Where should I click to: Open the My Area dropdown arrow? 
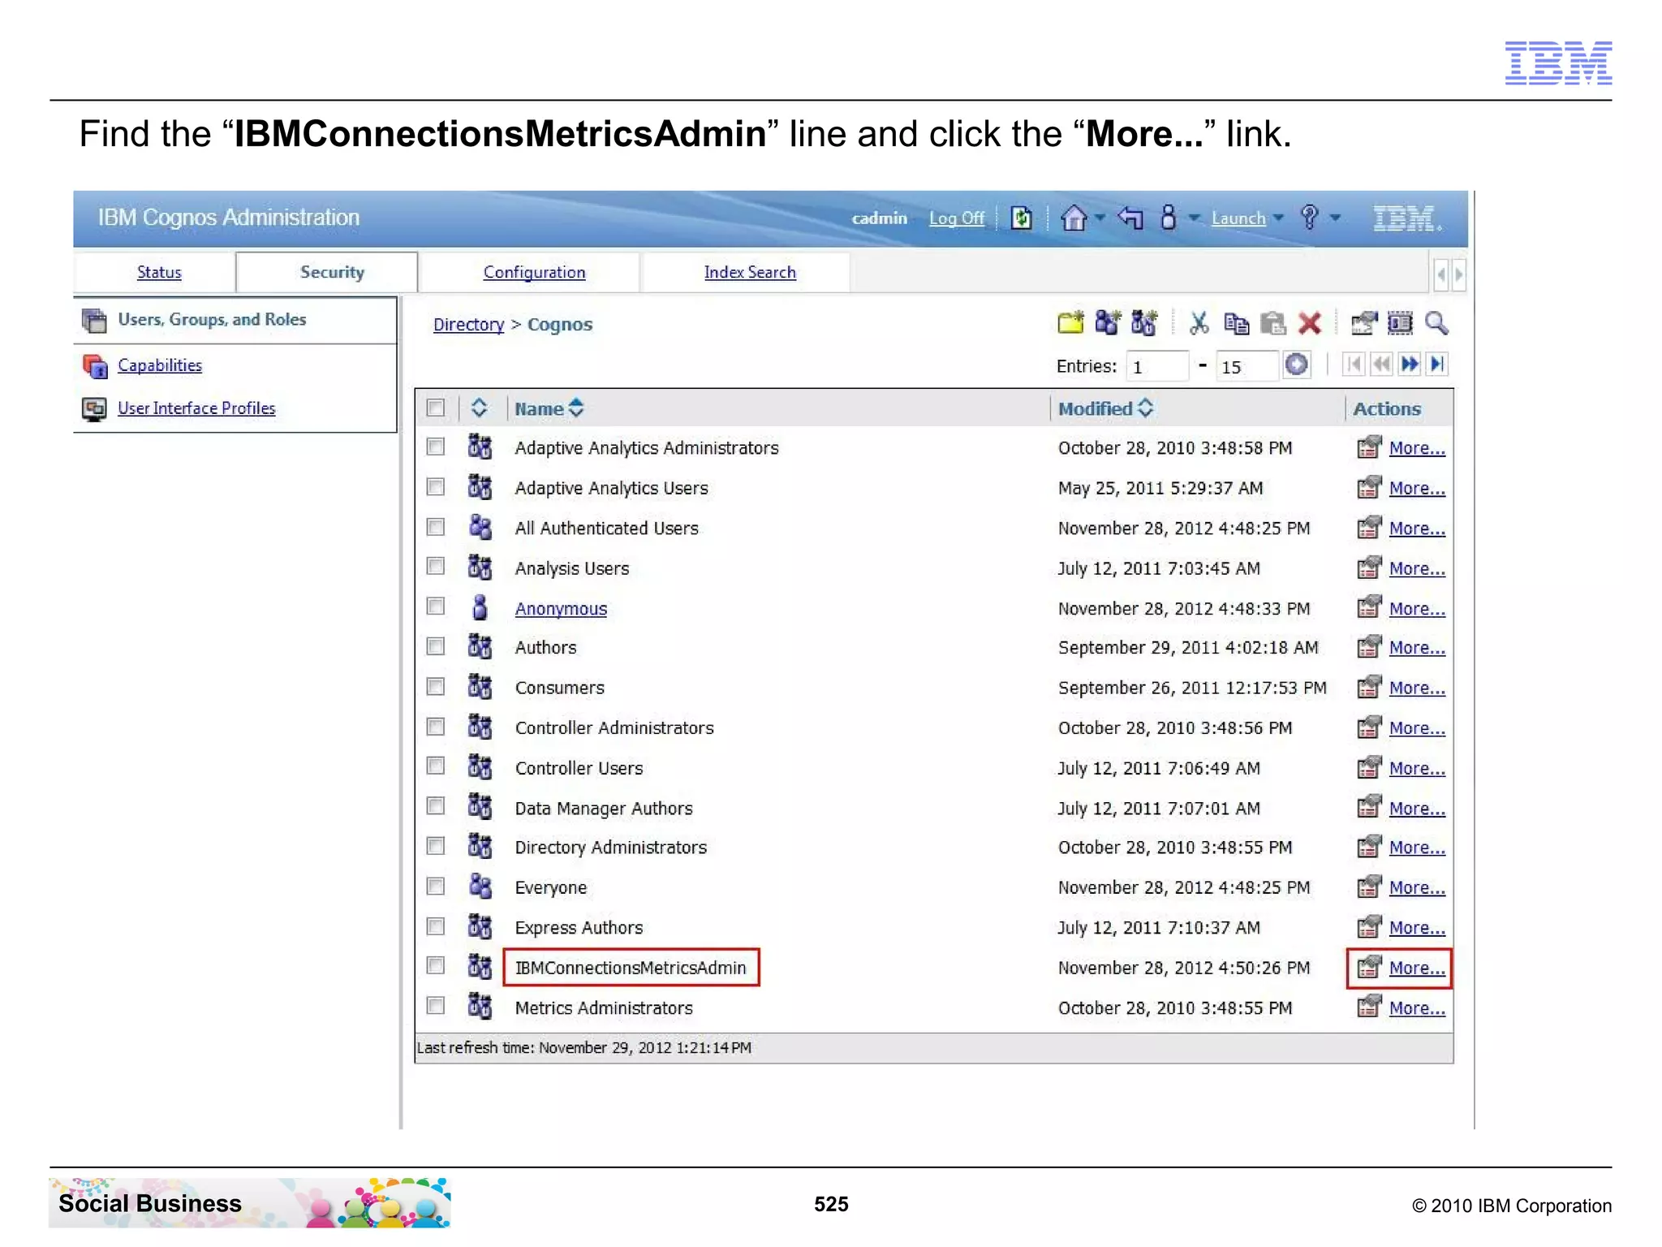tap(1194, 218)
